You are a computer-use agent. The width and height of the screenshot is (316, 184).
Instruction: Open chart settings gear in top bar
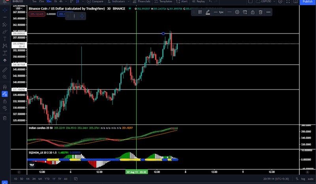pos(280,2)
